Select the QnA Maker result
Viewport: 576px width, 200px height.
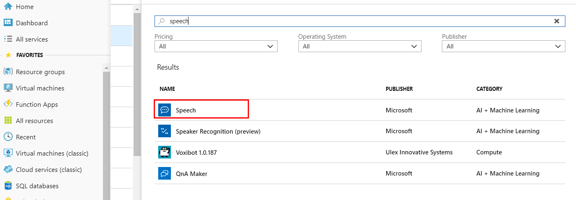191,174
